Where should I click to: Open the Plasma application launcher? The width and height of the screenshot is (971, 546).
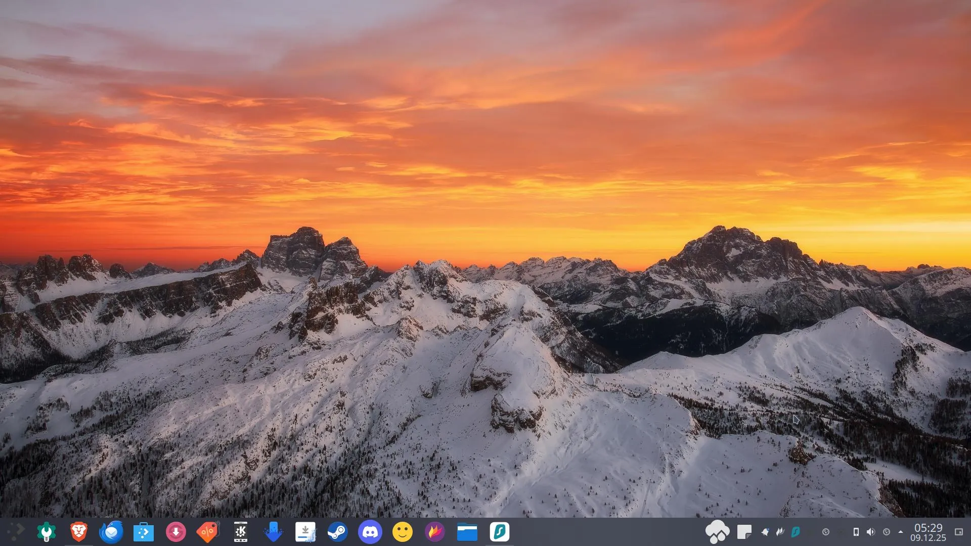pos(15,531)
